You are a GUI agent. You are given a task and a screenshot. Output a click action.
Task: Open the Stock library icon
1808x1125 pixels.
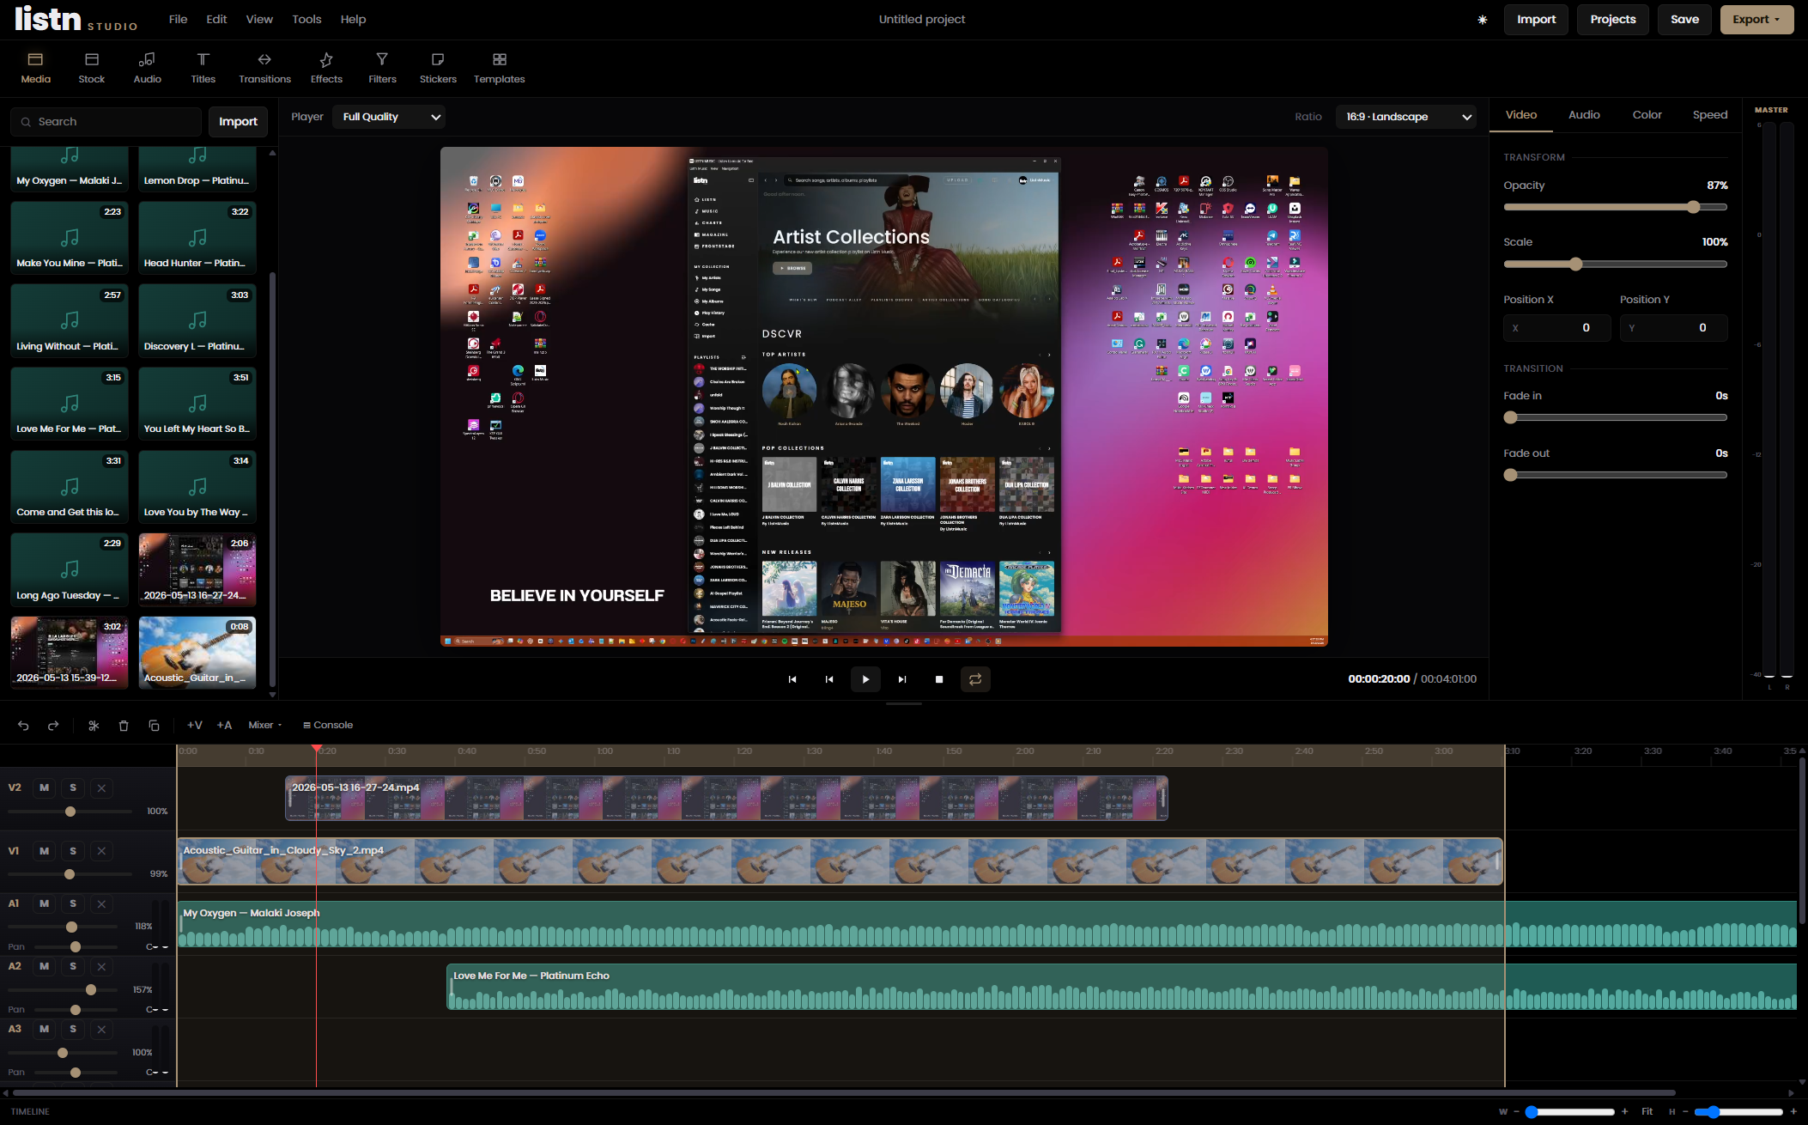click(x=91, y=68)
